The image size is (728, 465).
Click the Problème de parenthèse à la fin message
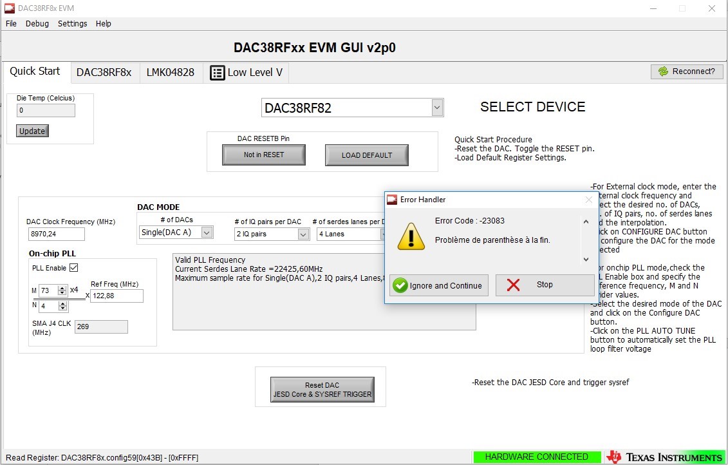[492, 240]
